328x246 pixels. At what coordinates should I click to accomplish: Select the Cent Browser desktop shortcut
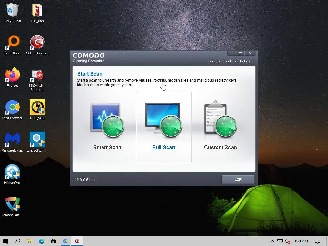[12, 110]
